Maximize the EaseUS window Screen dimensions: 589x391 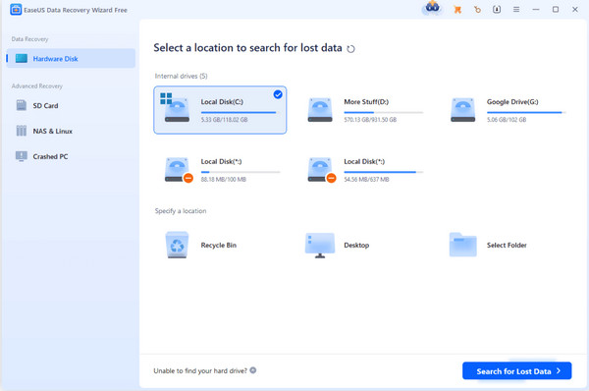coord(556,10)
